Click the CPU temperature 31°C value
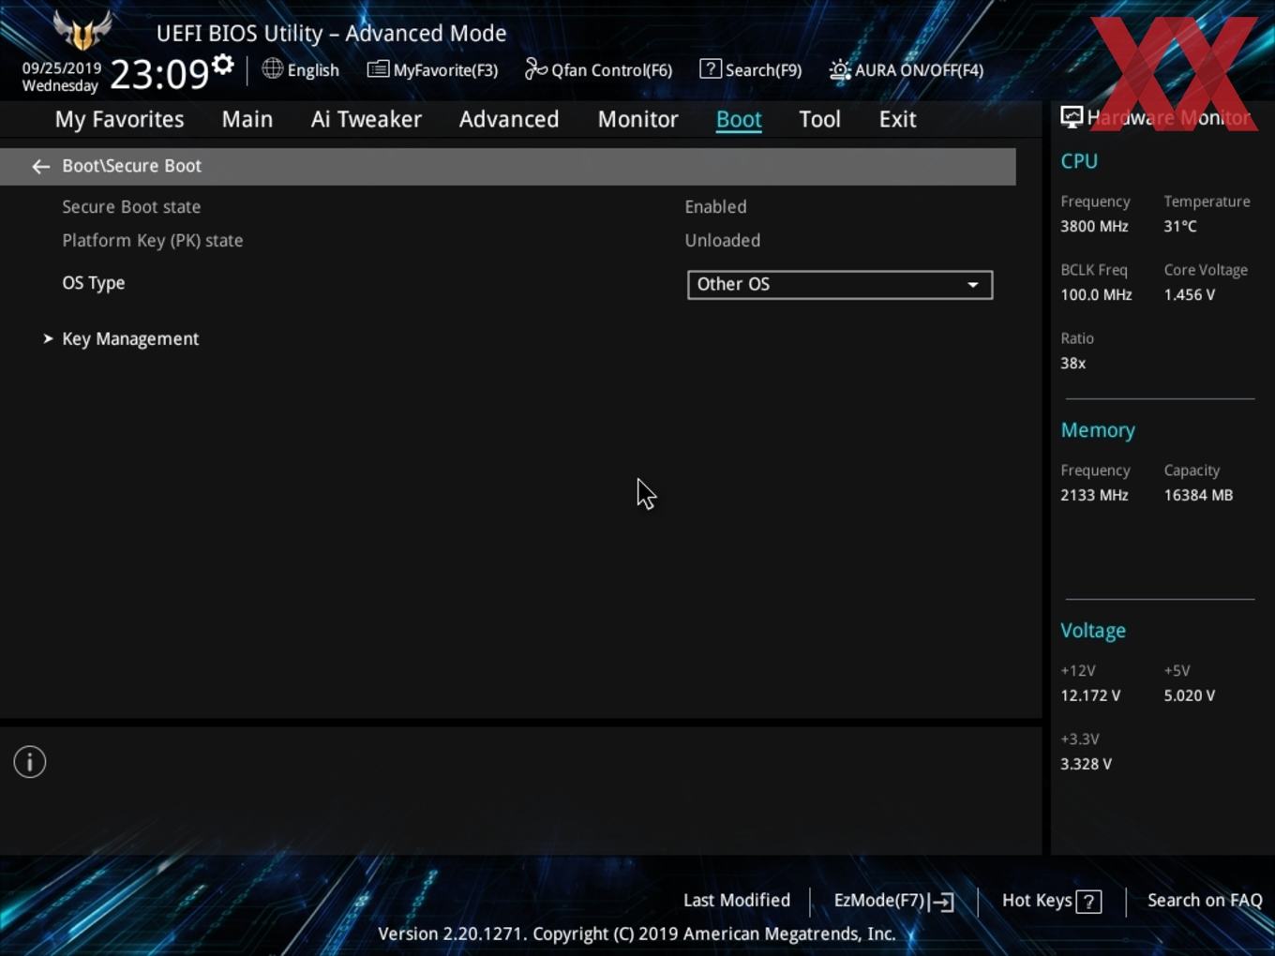 tap(1180, 226)
